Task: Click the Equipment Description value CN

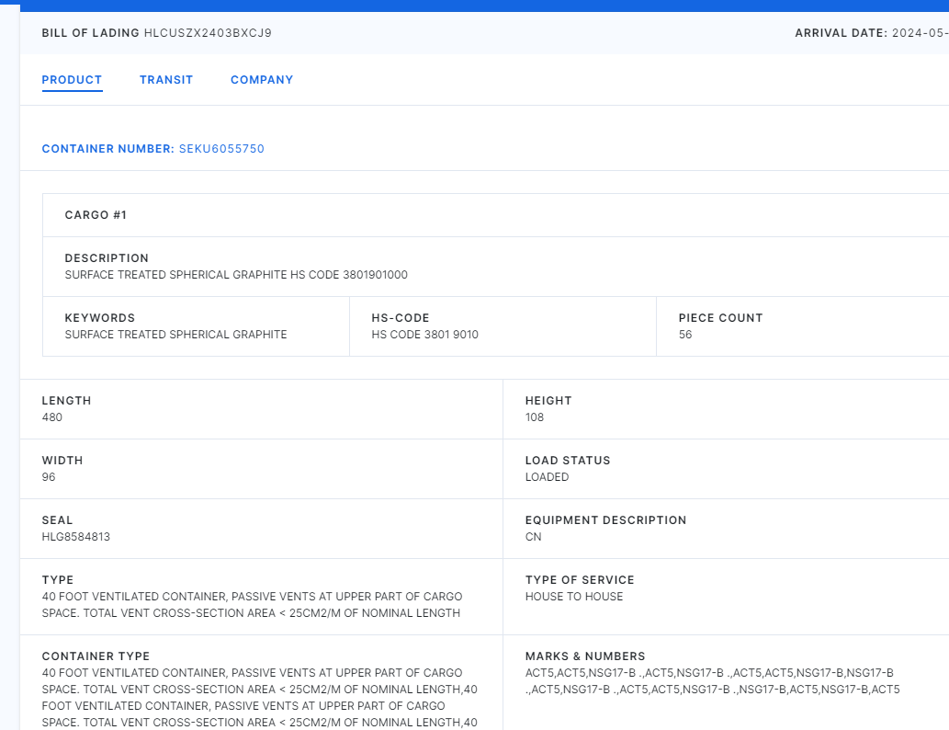Action: [x=534, y=537]
